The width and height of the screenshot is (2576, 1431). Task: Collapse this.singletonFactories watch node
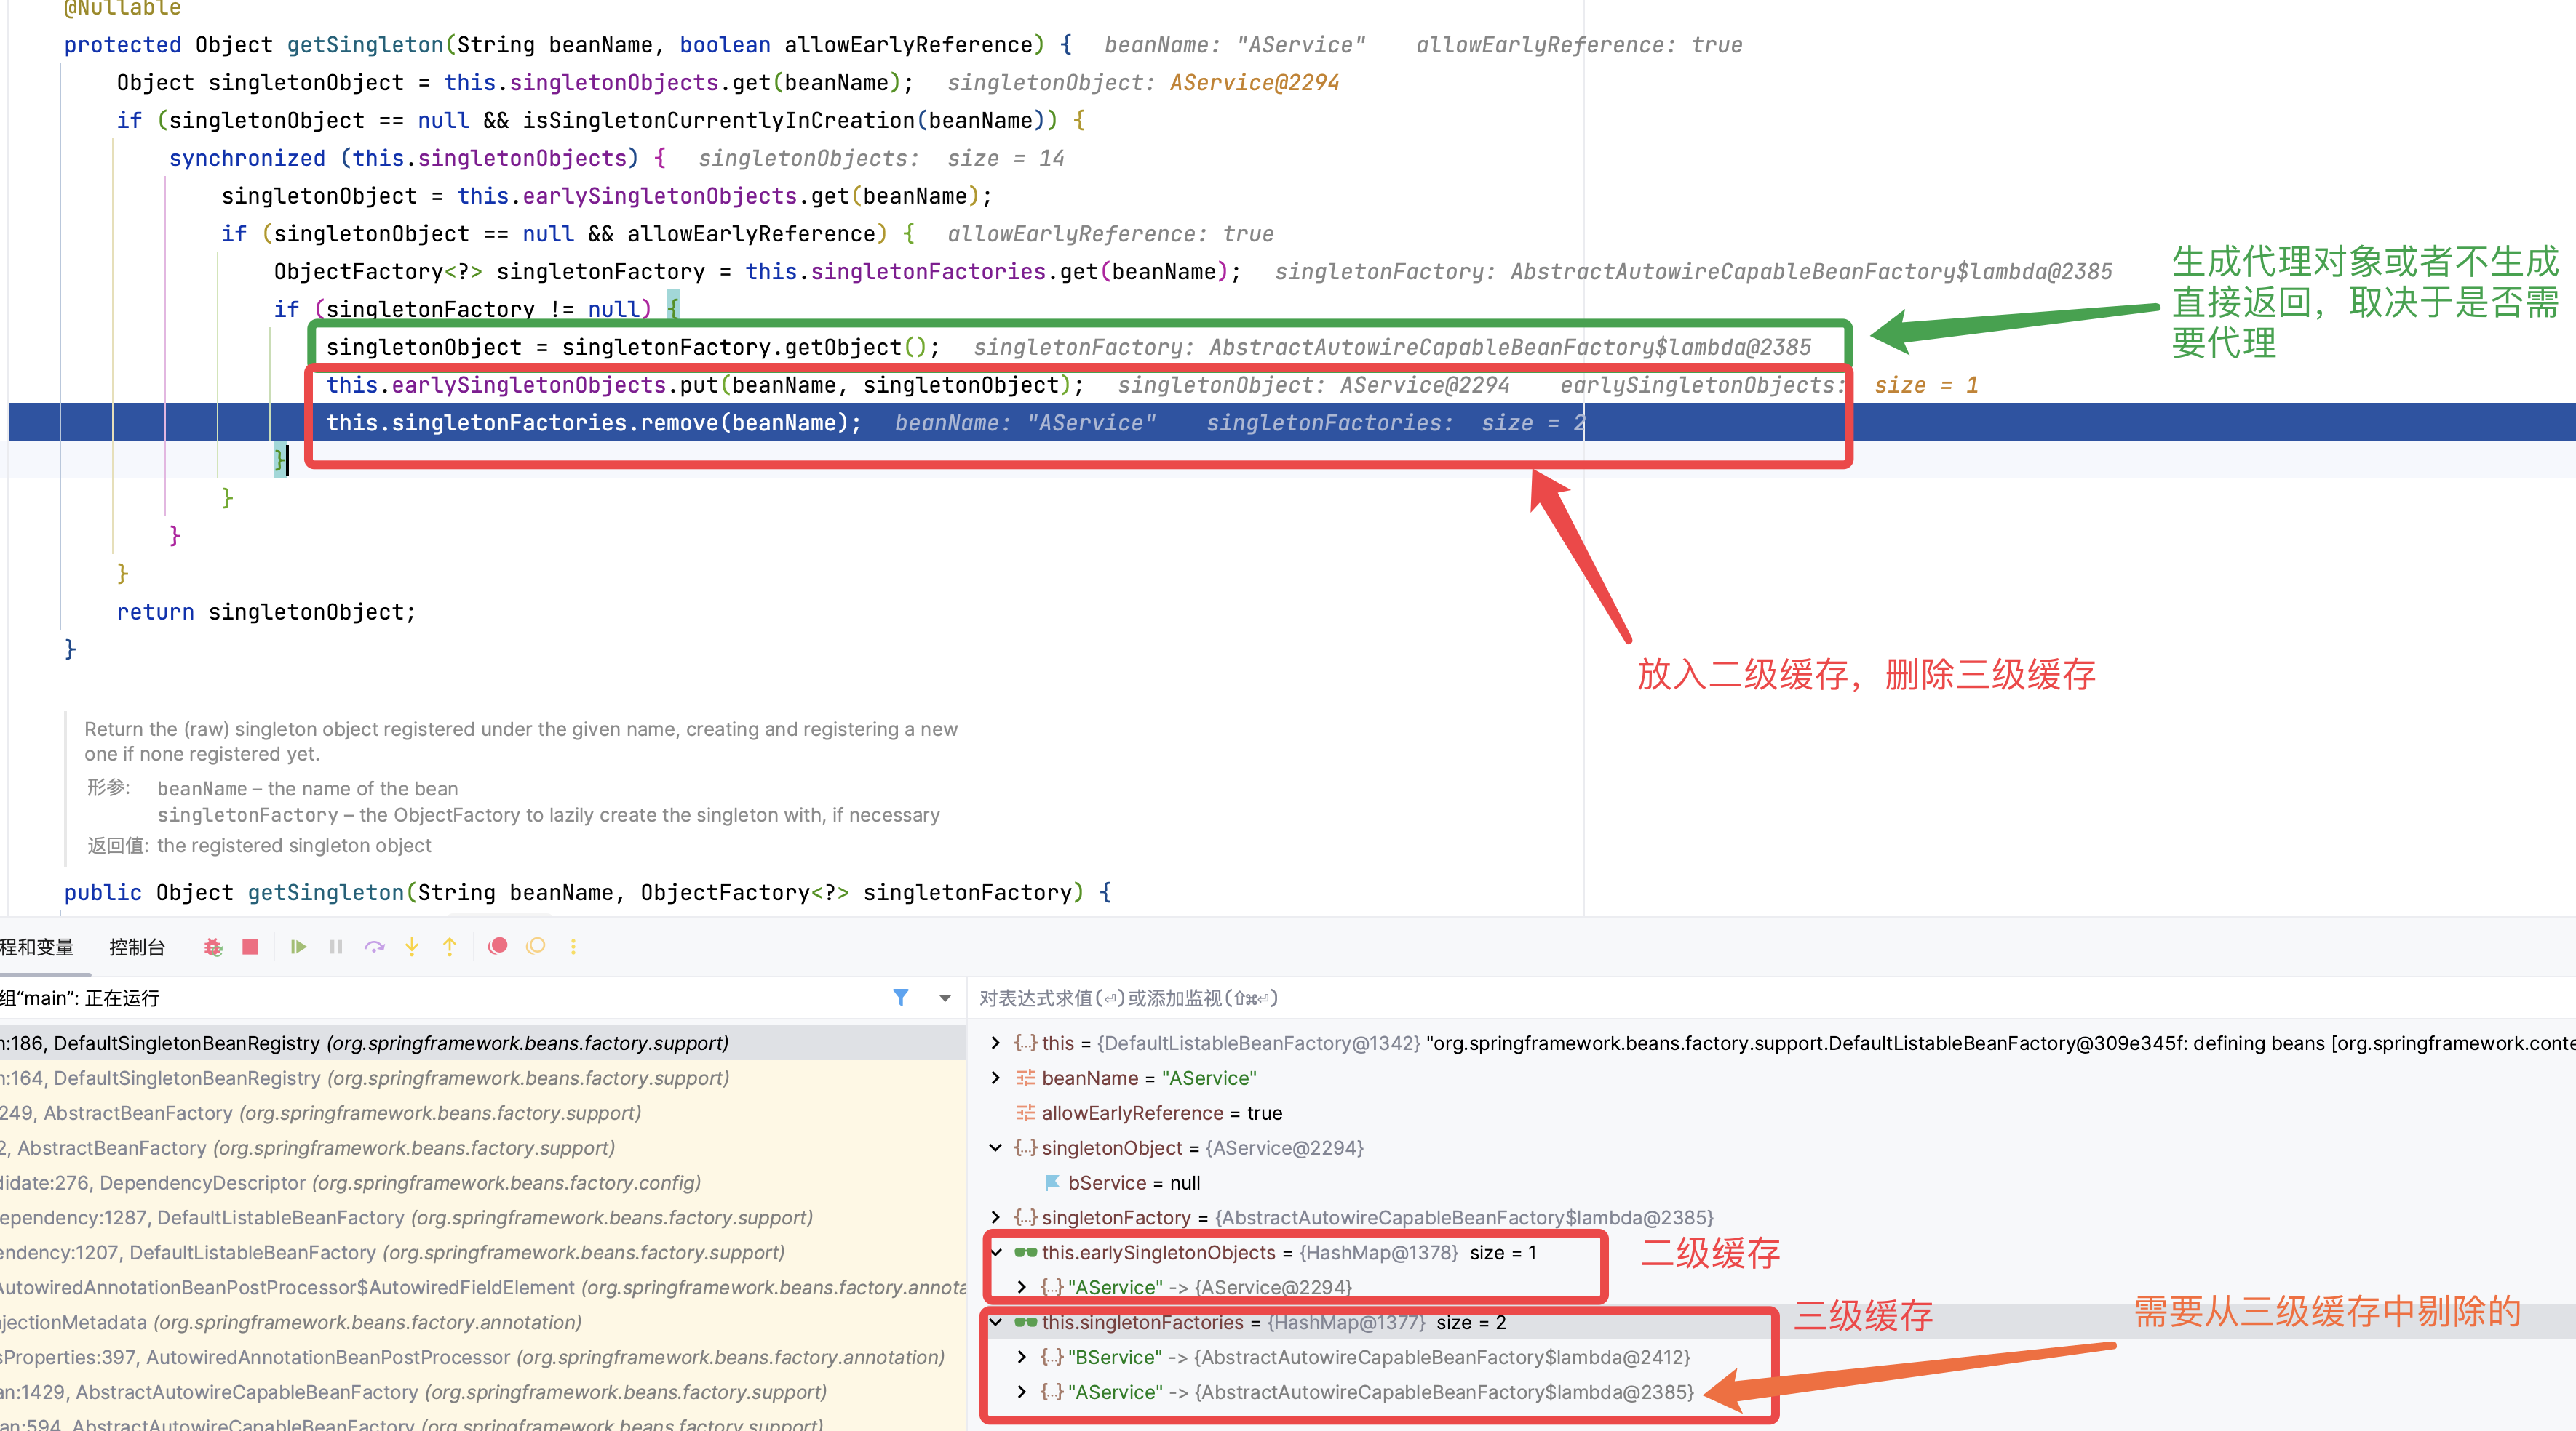click(x=995, y=1322)
